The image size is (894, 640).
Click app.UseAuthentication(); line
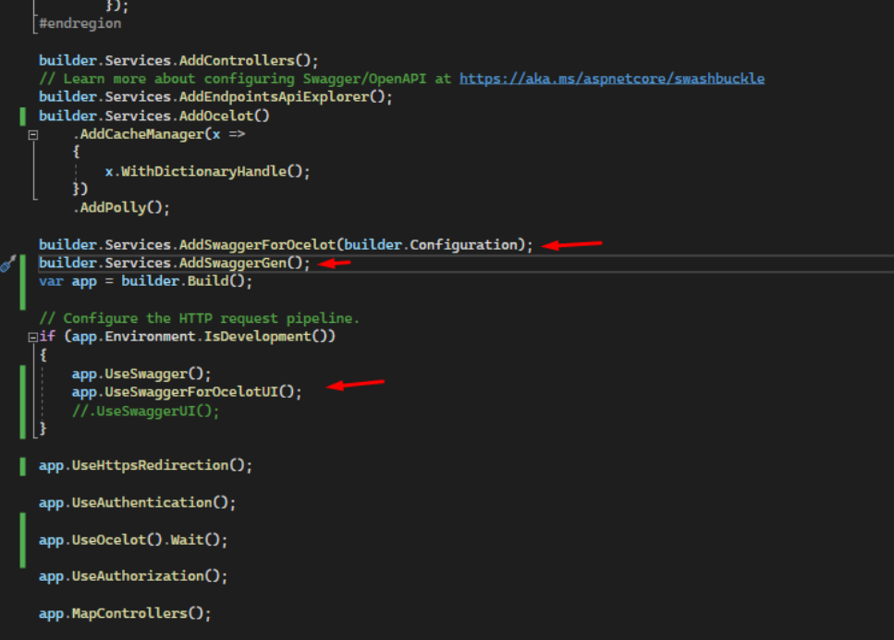point(138,502)
